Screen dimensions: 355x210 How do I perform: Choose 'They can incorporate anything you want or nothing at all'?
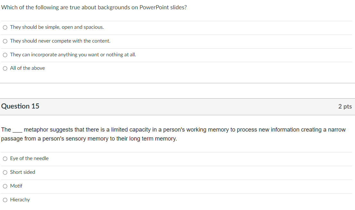[x=5, y=55]
